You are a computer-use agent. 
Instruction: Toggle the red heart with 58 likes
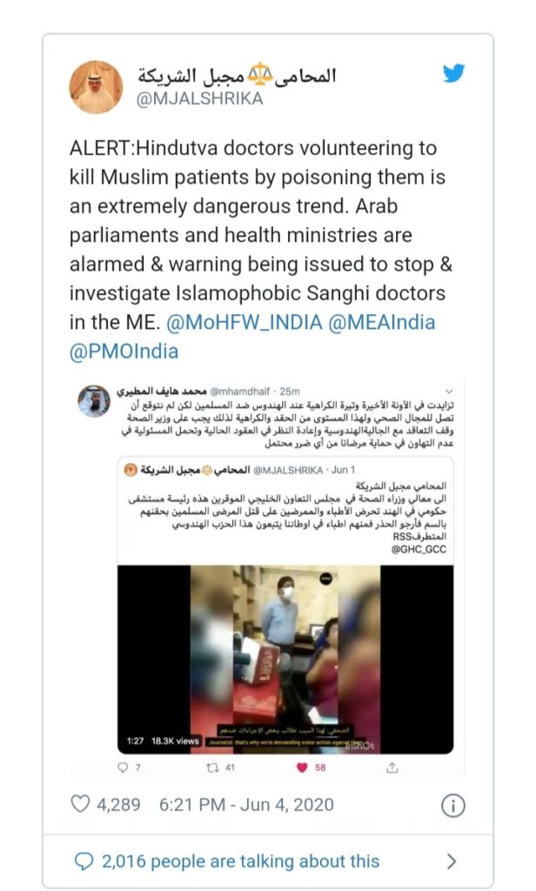303,767
